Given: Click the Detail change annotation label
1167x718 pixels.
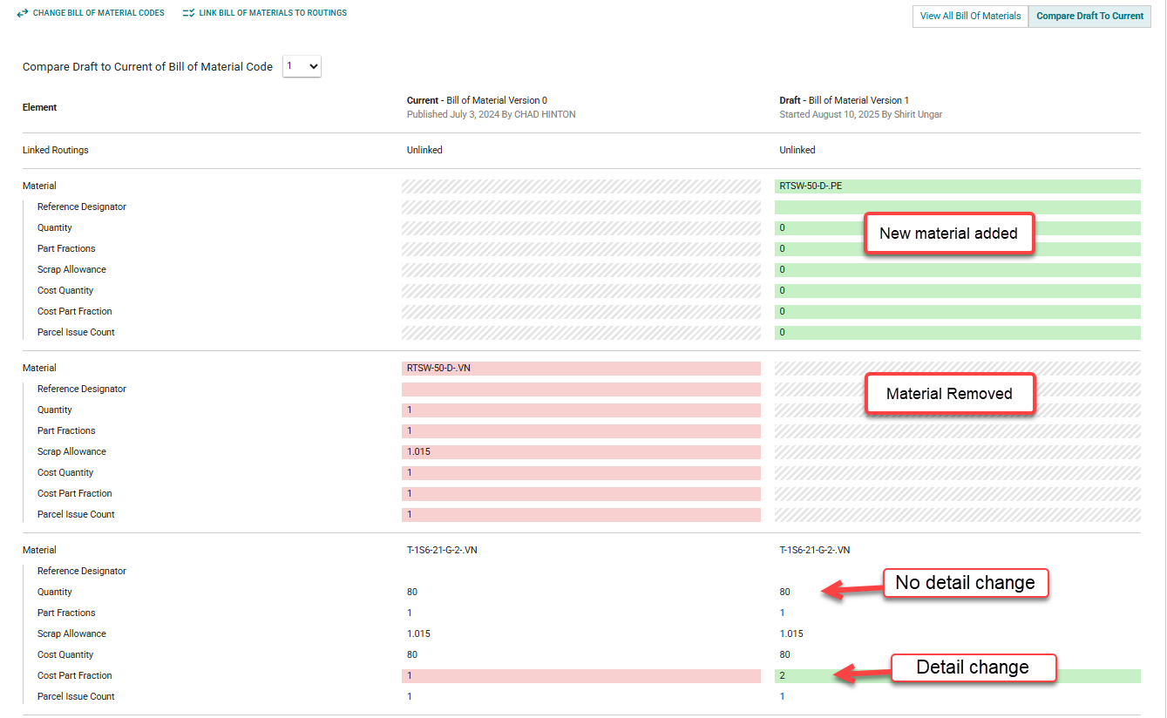Looking at the screenshot, I should (972, 667).
